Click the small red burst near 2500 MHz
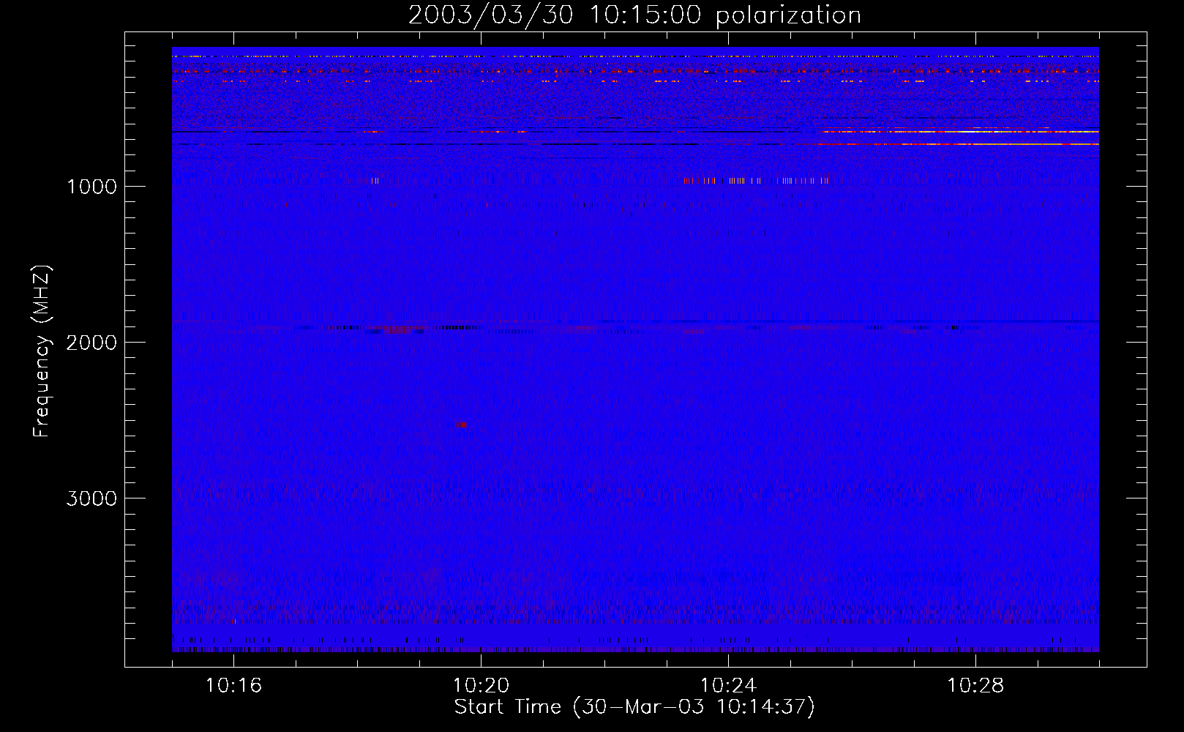The image size is (1184, 732). tap(461, 425)
